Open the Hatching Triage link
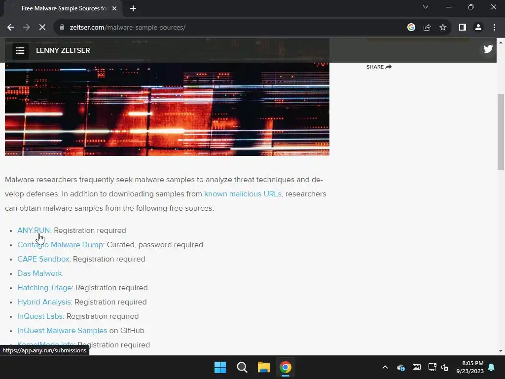Screen dimensions: 505x379 point(44,288)
